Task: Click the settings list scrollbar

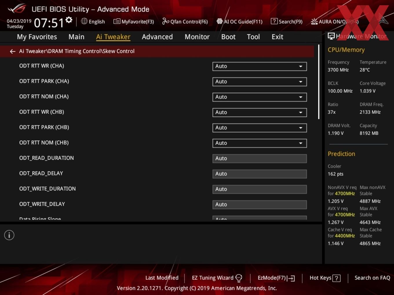Action: 319,82
